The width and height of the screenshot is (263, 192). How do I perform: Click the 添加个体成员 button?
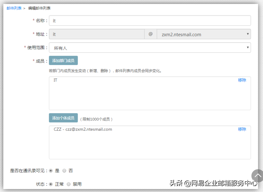click(x=63, y=118)
